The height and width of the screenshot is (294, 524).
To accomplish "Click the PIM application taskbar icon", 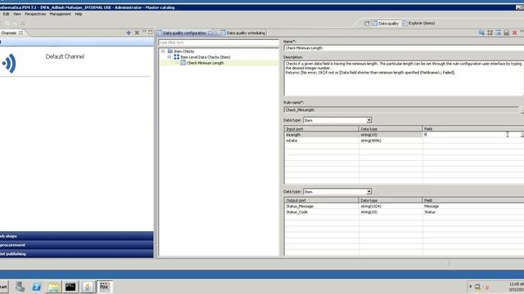I will point(104,287).
